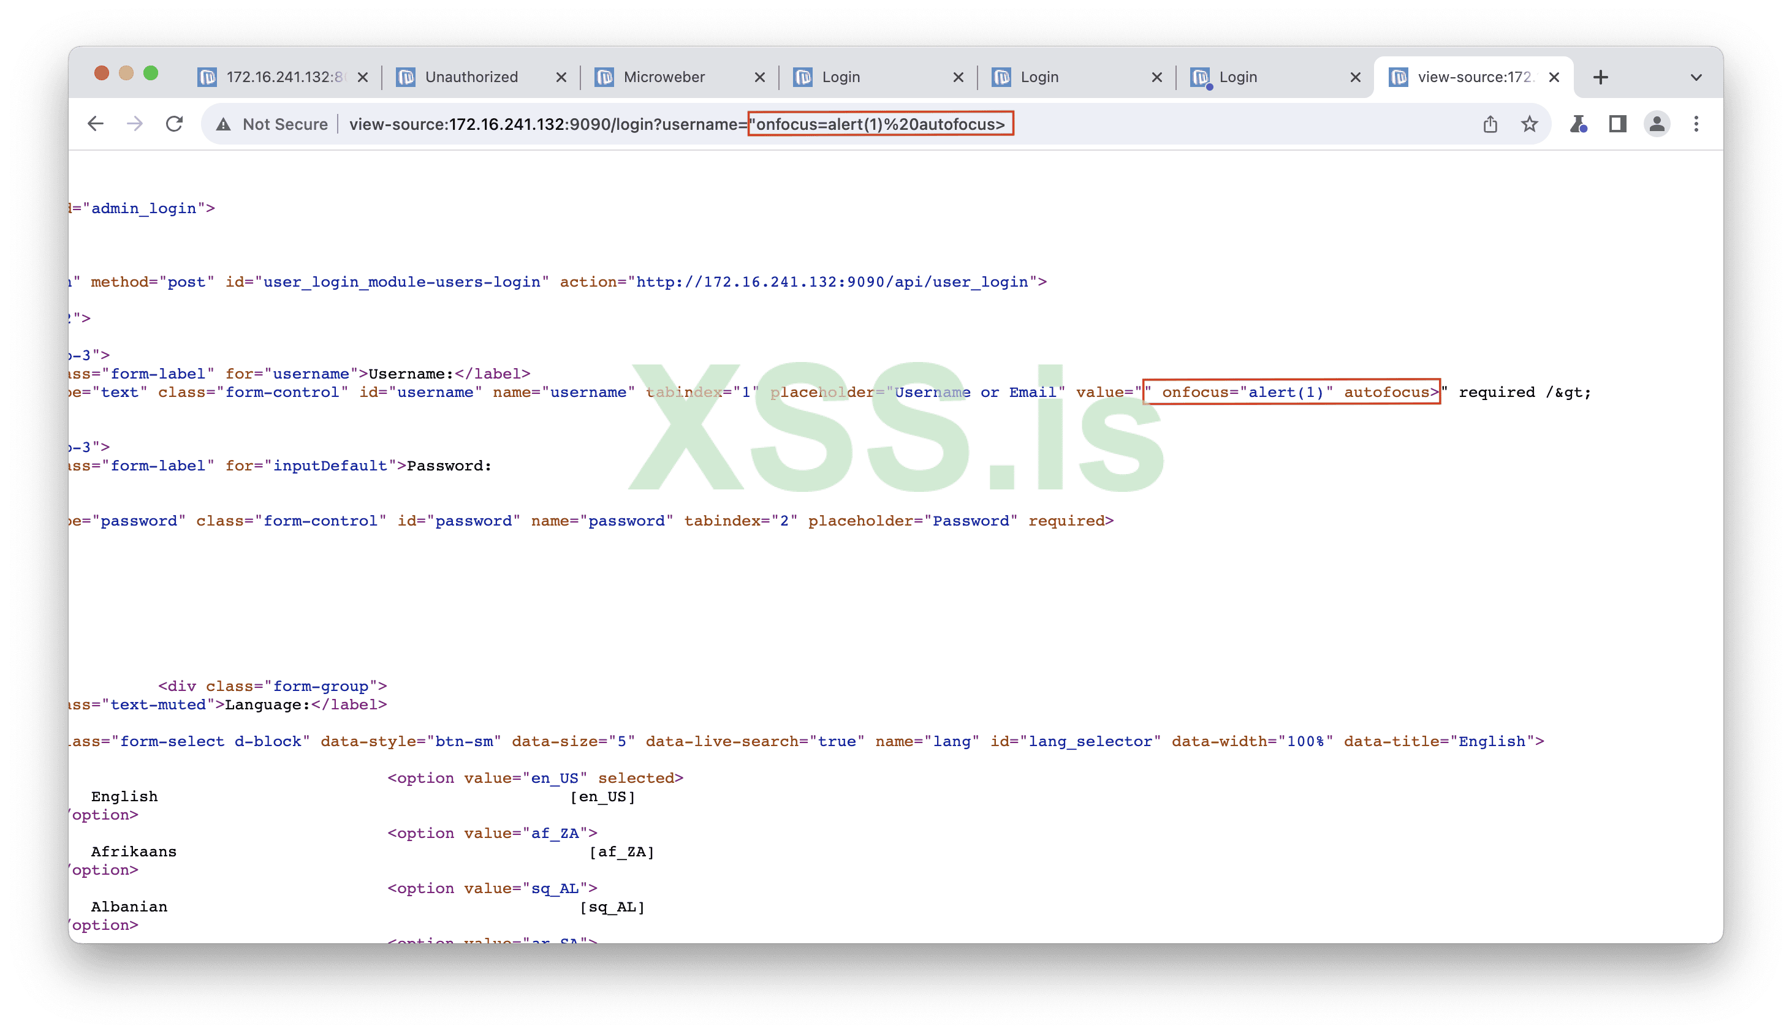
Task: Close the view-source tab
Action: pyautogui.click(x=1554, y=77)
